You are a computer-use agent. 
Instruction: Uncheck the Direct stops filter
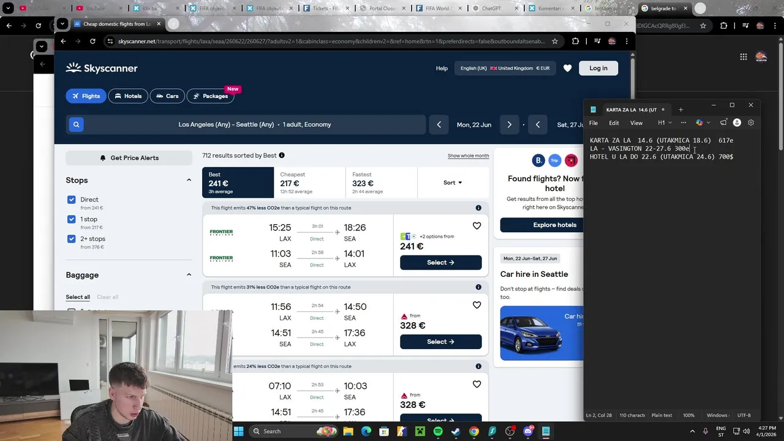tap(72, 200)
